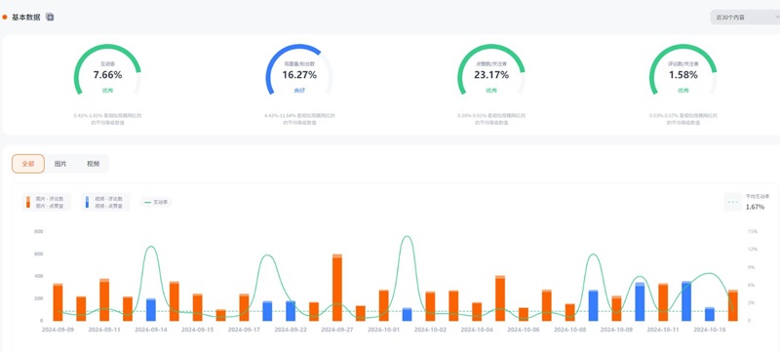Click the 0.03%-0.07% benchmark description
The height and width of the screenshot is (352, 780).
[683, 119]
